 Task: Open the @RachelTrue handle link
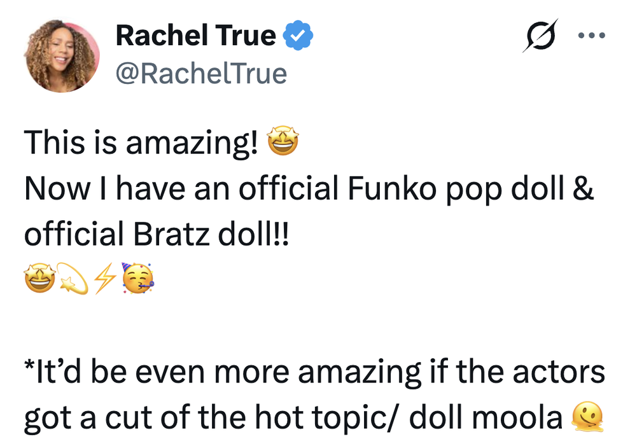201,74
